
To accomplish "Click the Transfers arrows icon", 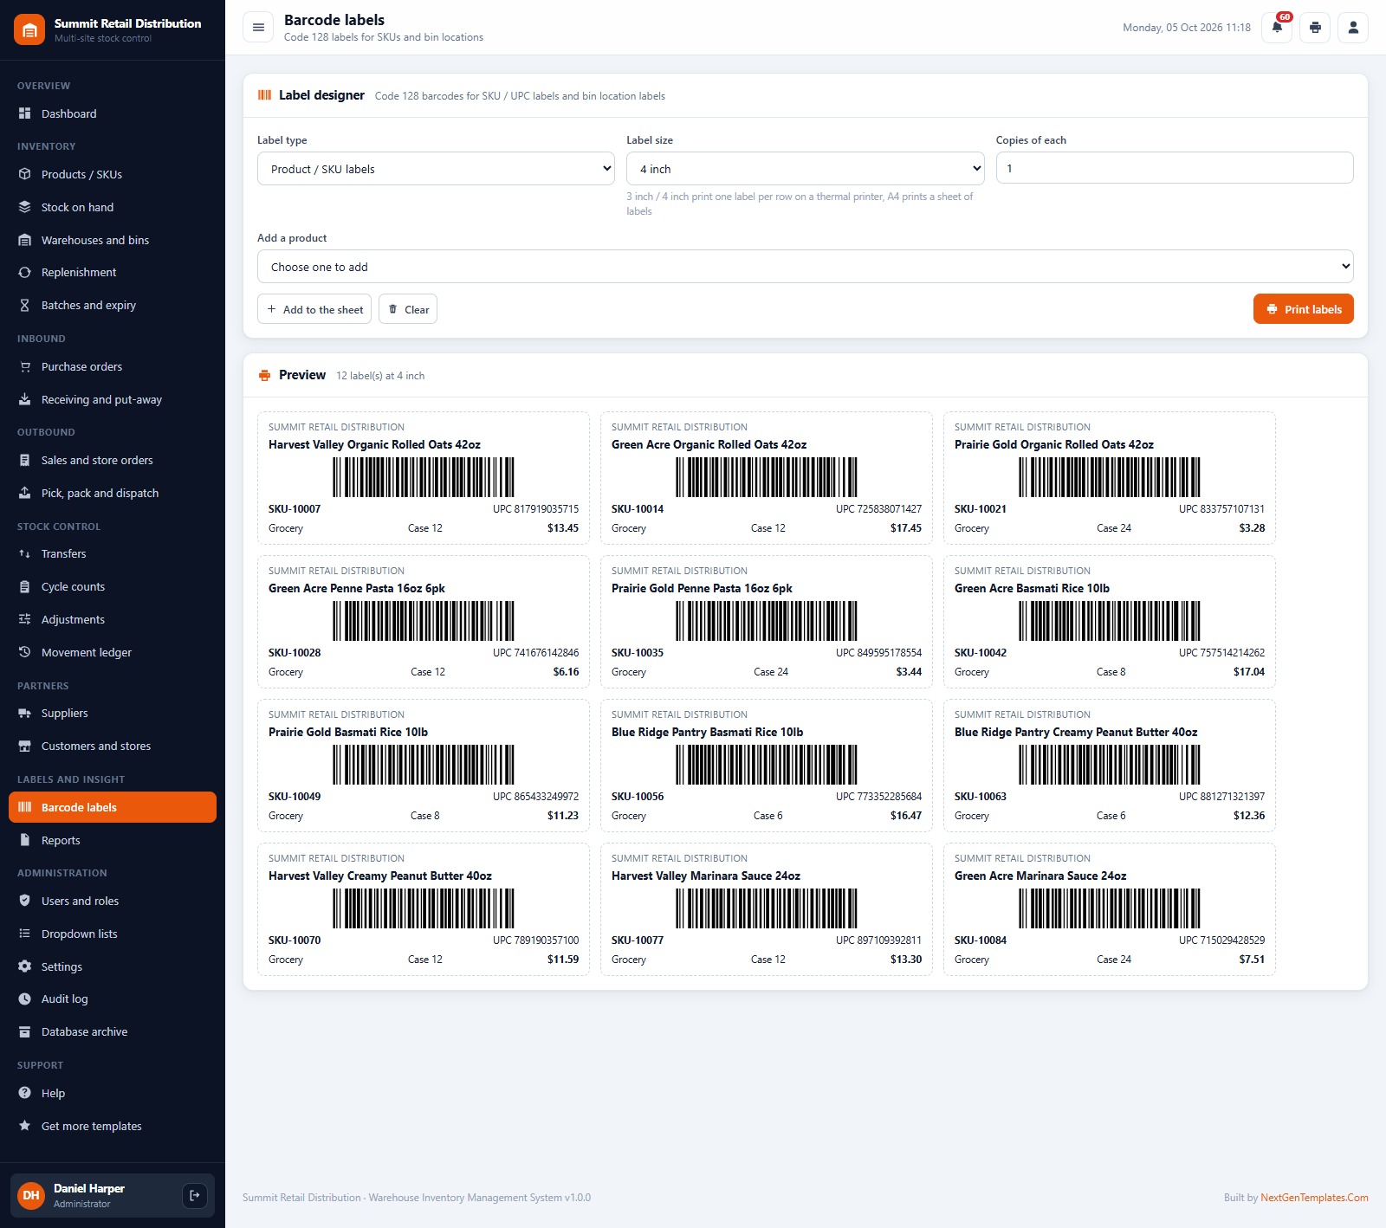I will [25, 553].
